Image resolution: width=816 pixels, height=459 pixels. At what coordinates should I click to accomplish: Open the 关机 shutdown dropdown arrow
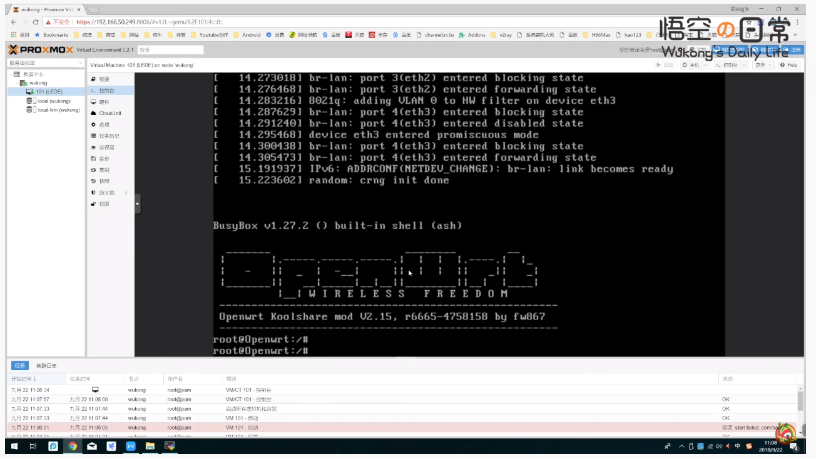point(706,65)
